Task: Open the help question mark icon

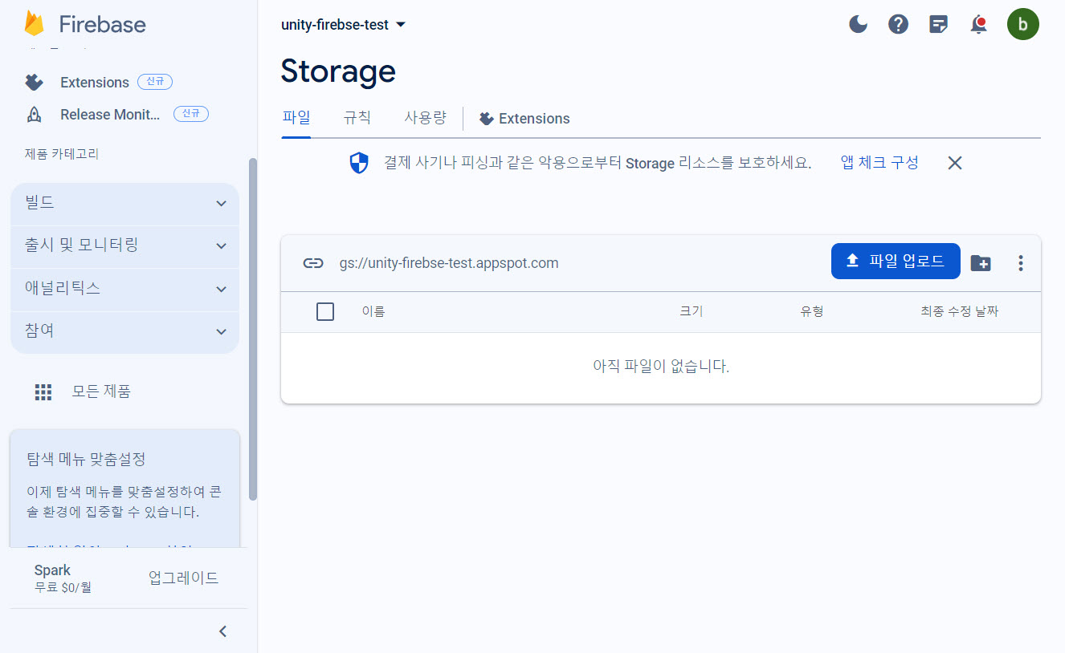Action: (898, 24)
